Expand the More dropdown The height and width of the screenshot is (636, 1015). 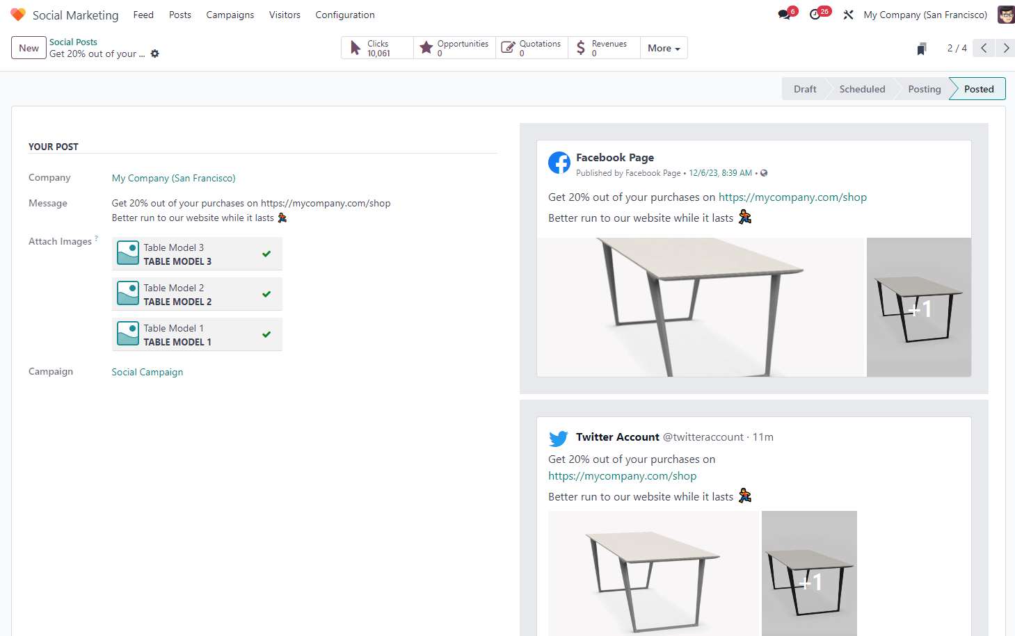(664, 48)
